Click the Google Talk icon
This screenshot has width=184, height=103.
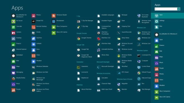pyautogui.click(x=79, y=50)
